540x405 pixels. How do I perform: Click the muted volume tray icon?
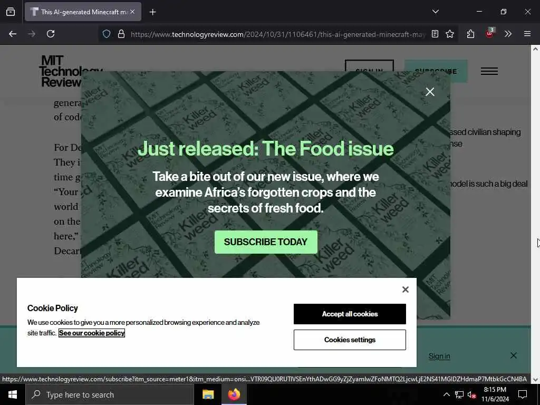click(x=471, y=394)
